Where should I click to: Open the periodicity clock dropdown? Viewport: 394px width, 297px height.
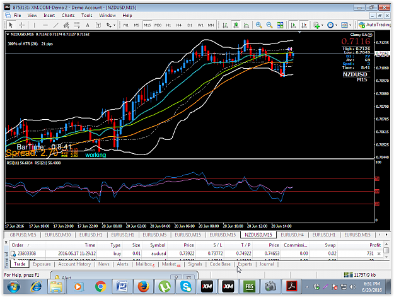click(x=332, y=25)
